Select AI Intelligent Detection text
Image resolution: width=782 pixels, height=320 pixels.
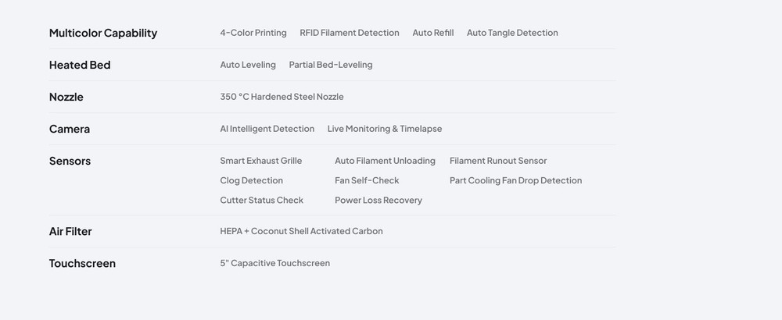click(267, 129)
